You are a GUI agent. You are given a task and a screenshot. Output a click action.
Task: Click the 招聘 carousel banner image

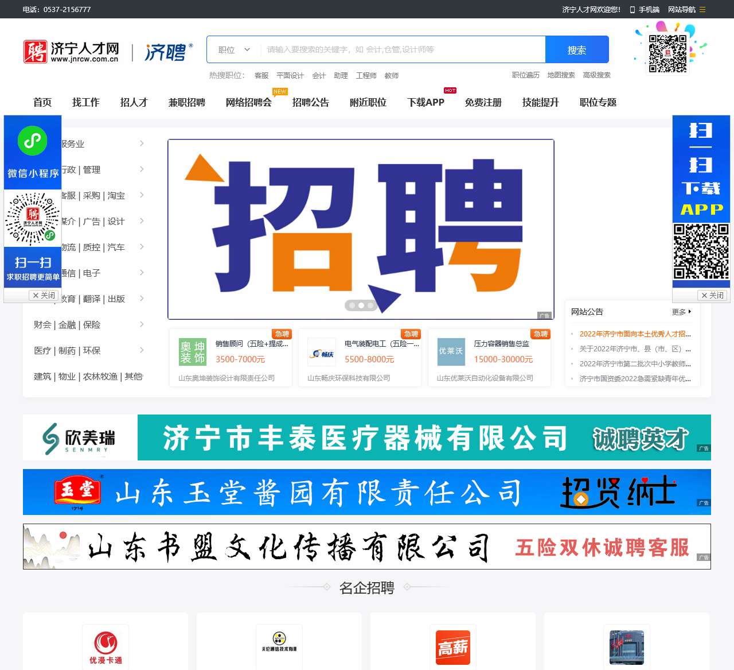tap(361, 229)
